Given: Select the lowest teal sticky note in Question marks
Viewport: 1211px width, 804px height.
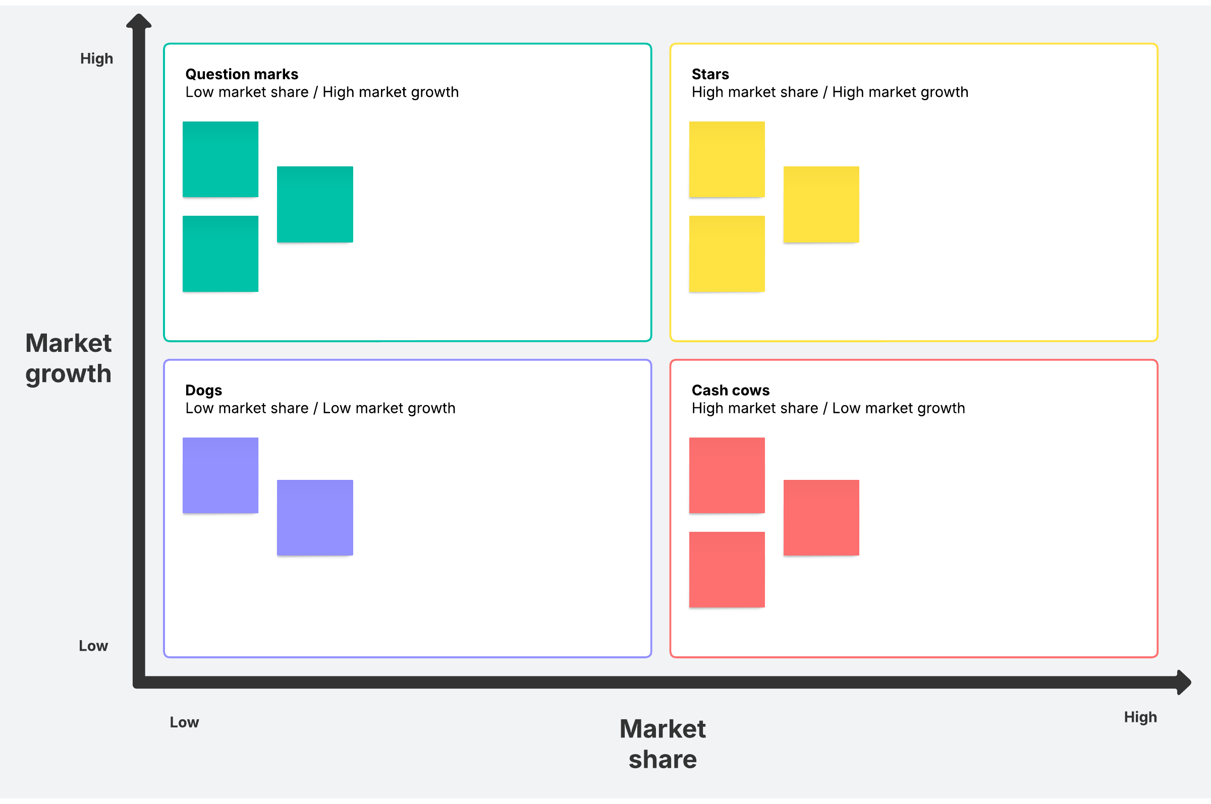Looking at the screenshot, I should (221, 254).
